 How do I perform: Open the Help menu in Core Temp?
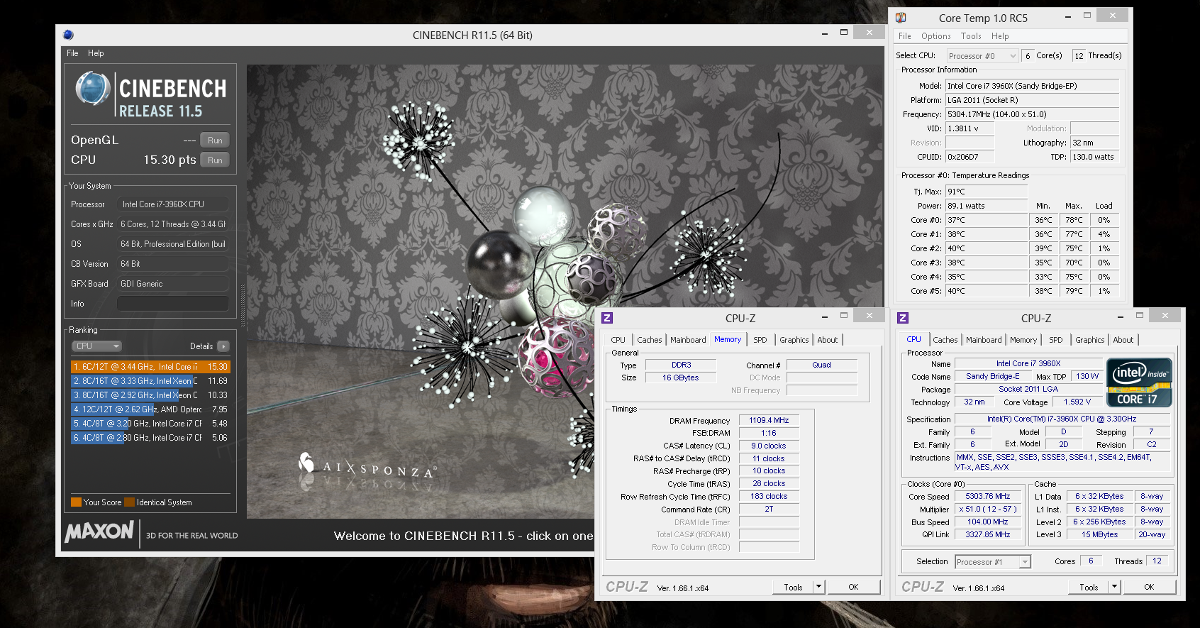point(1000,36)
